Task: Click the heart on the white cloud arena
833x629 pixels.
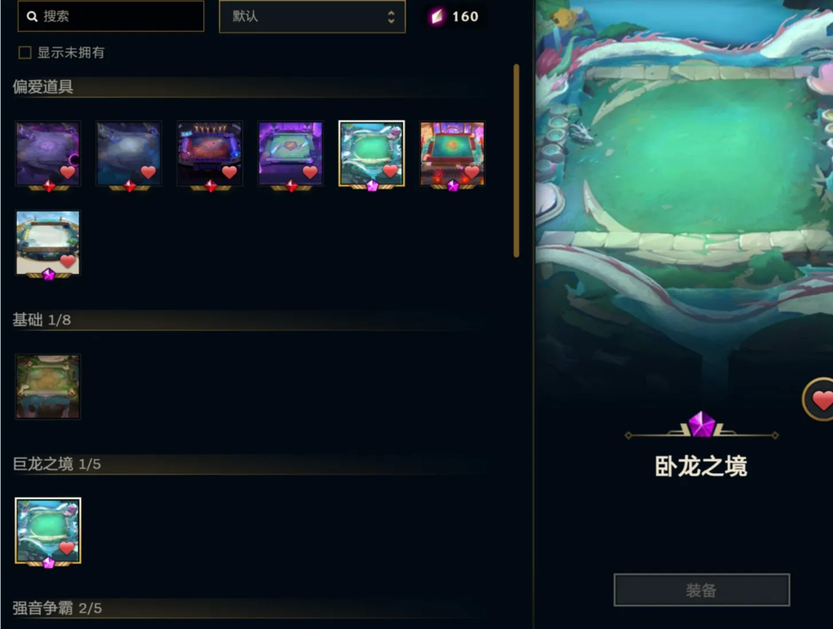Action: (68, 261)
